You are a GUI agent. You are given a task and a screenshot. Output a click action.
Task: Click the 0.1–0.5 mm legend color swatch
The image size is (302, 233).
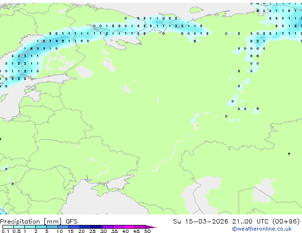pos(8,227)
